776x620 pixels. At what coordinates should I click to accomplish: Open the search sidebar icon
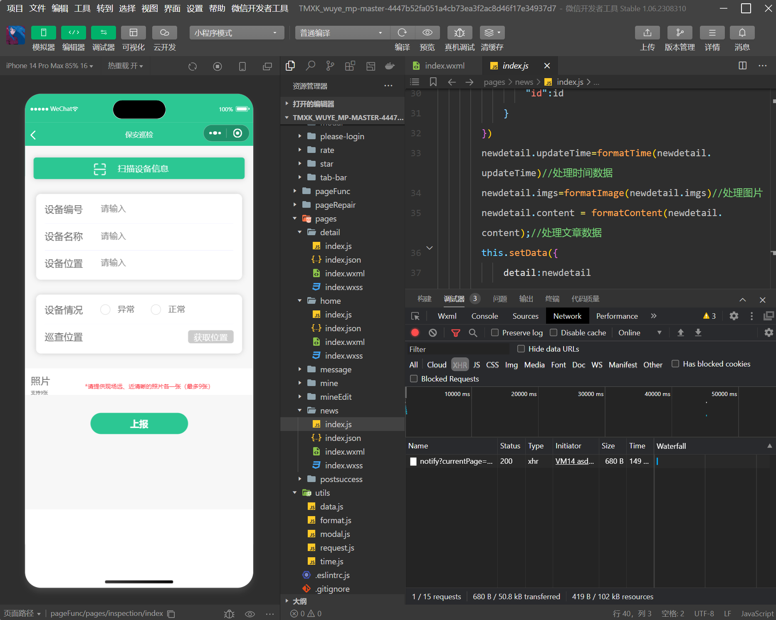[310, 66]
